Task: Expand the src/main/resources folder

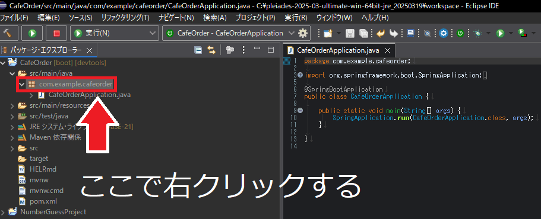Action: point(12,105)
